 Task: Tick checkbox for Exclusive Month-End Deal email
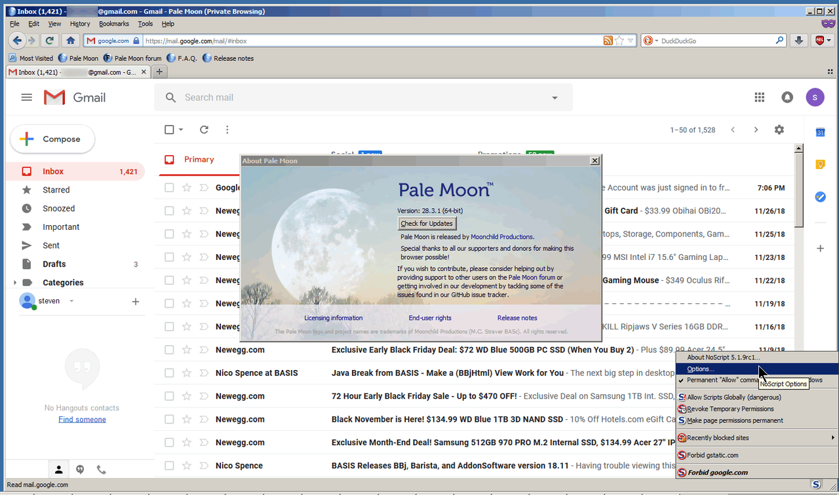(x=169, y=443)
